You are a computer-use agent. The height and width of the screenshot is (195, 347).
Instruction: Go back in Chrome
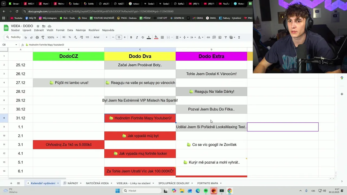pos(4,11)
